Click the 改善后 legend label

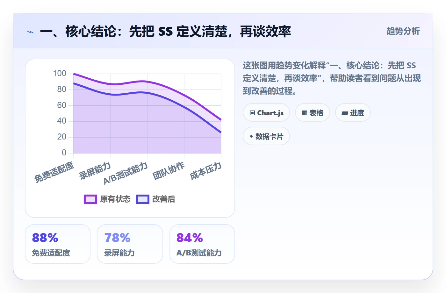tap(164, 199)
